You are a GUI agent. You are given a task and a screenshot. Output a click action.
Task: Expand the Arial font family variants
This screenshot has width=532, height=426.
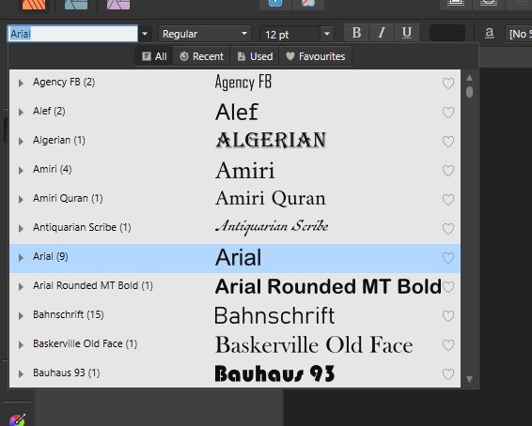point(21,257)
